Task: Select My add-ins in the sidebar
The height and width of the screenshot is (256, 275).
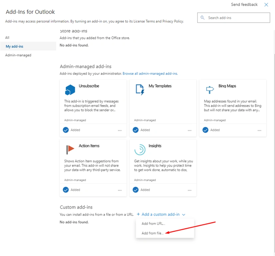Action: (28, 46)
